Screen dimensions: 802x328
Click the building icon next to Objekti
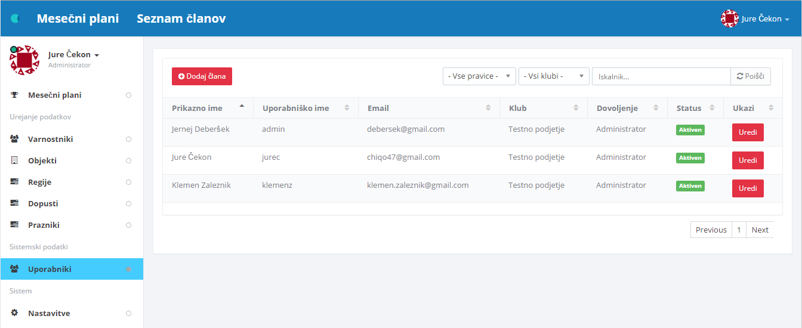point(14,160)
